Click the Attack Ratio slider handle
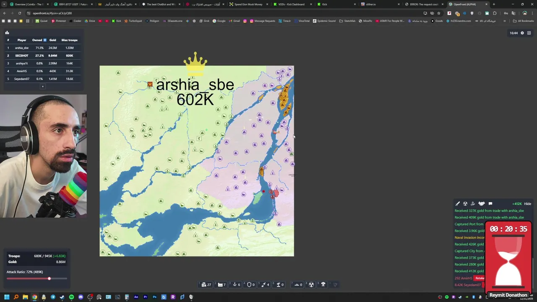This screenshot has height=302, width=537. pyautogui.click(x=49, y=279)
